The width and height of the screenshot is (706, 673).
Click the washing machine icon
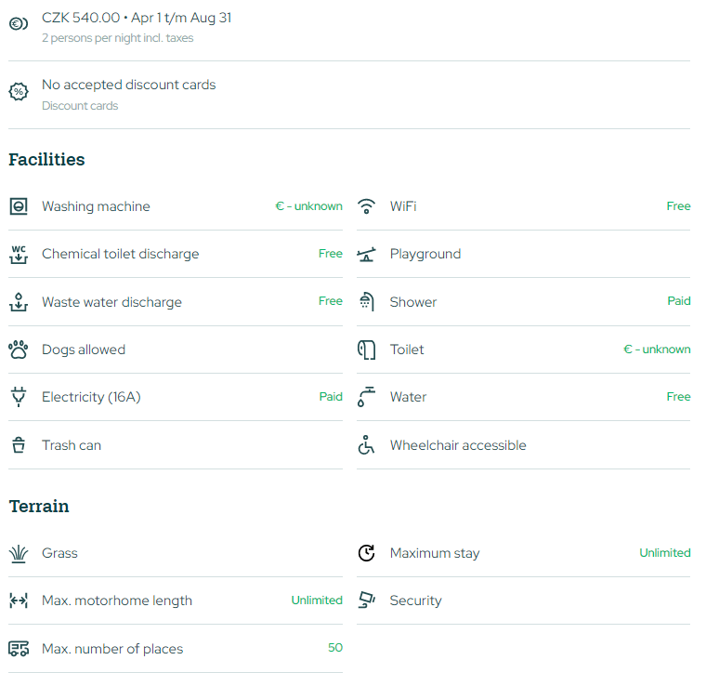pyautogui.click(x=19, y=206)
